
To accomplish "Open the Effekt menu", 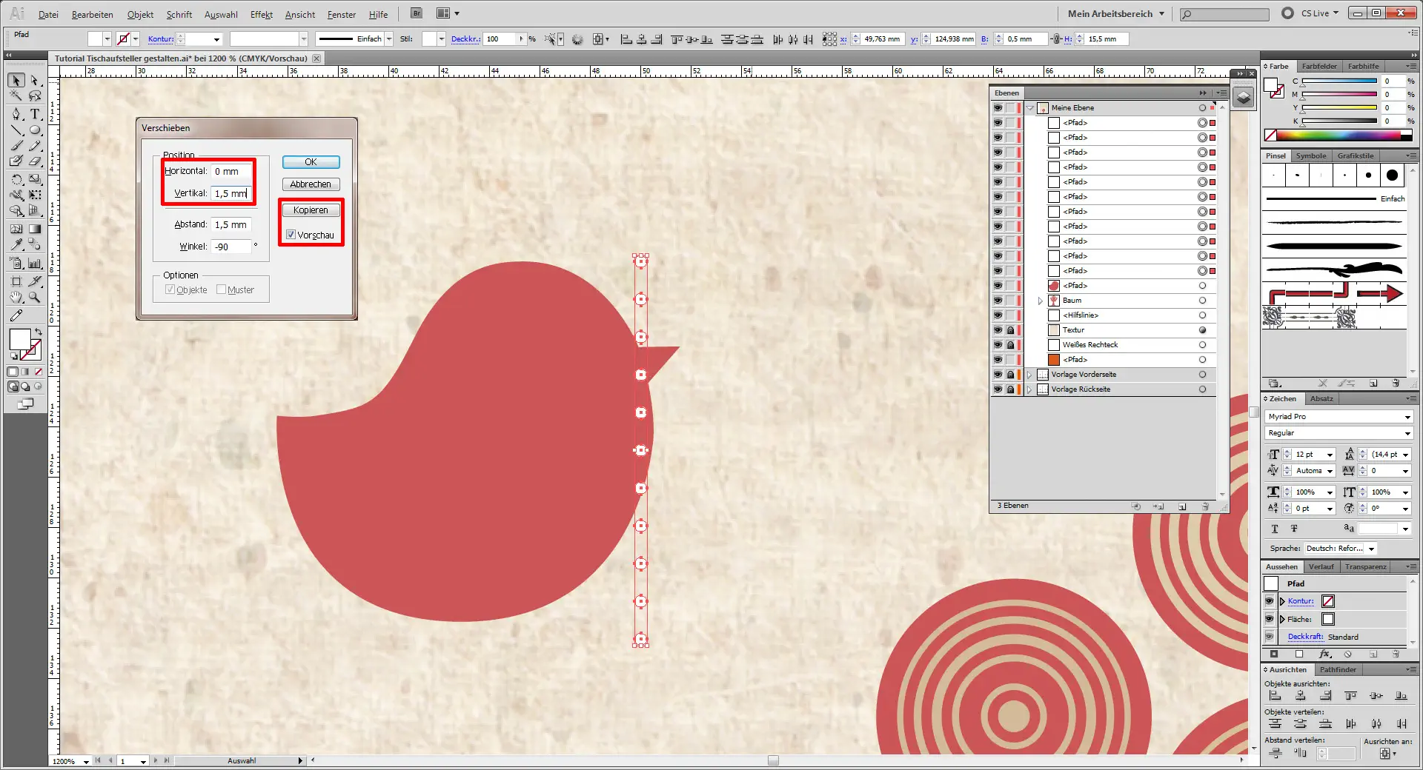I will (x=261, y=14).
